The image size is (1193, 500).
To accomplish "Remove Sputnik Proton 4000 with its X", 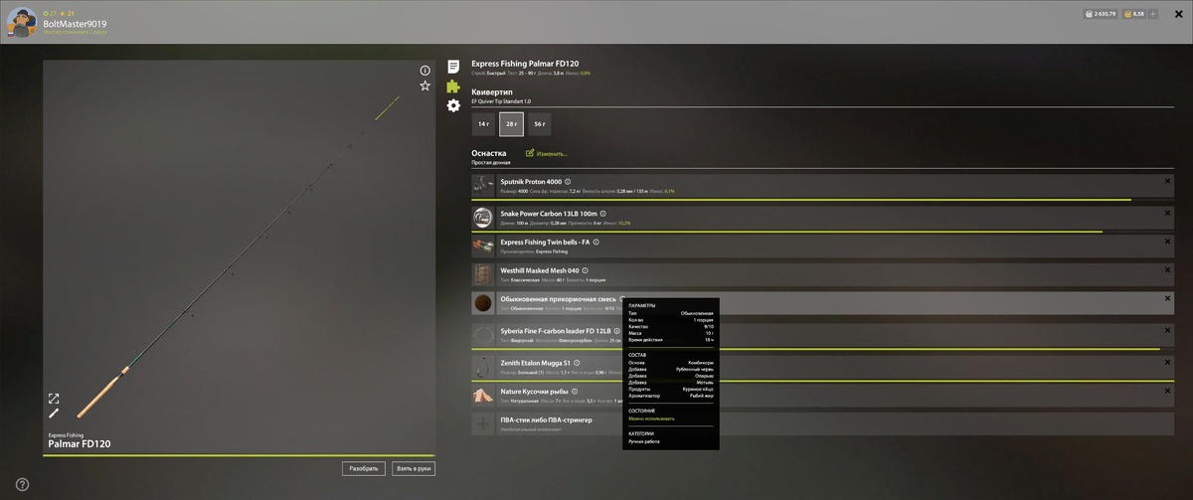I will (x=1167, y=181).
